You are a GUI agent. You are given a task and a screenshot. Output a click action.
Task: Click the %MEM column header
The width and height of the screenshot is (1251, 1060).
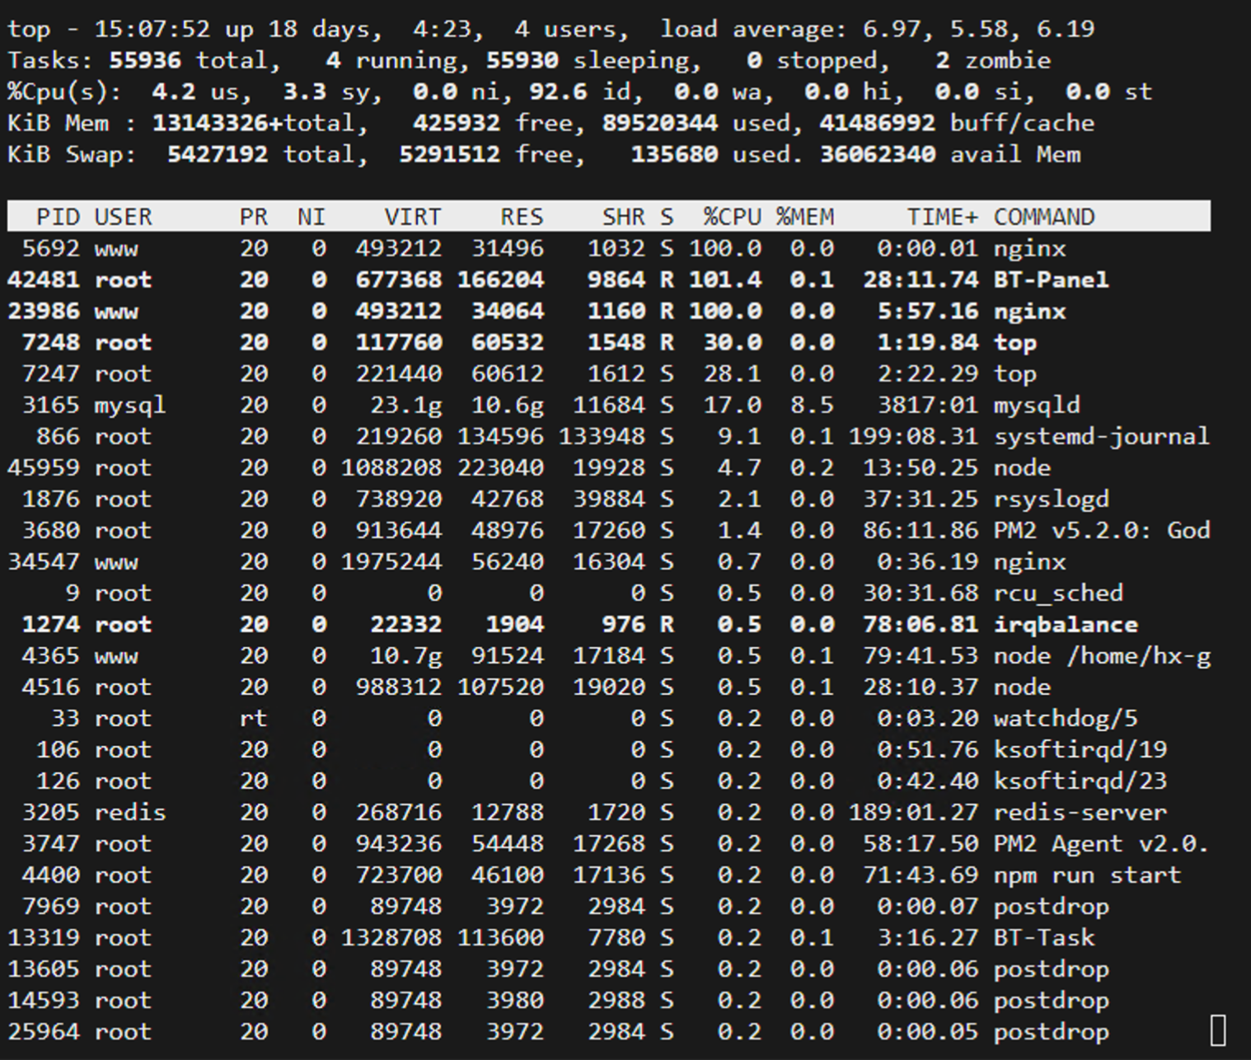[x=804, y=216]
